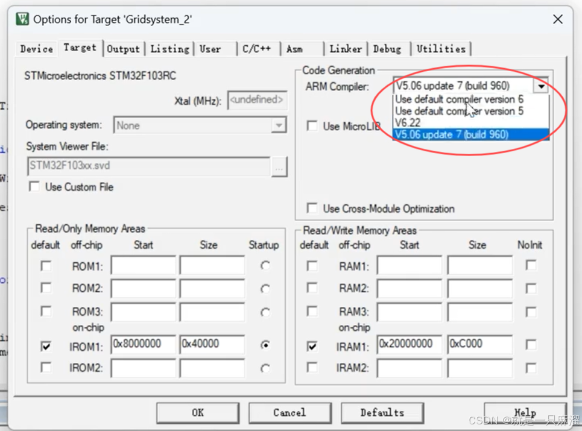This screenshot has width=582, height=431.
Task: Confirm settings with the OK button
Action: pyautogui.click(x=198, y=413)
